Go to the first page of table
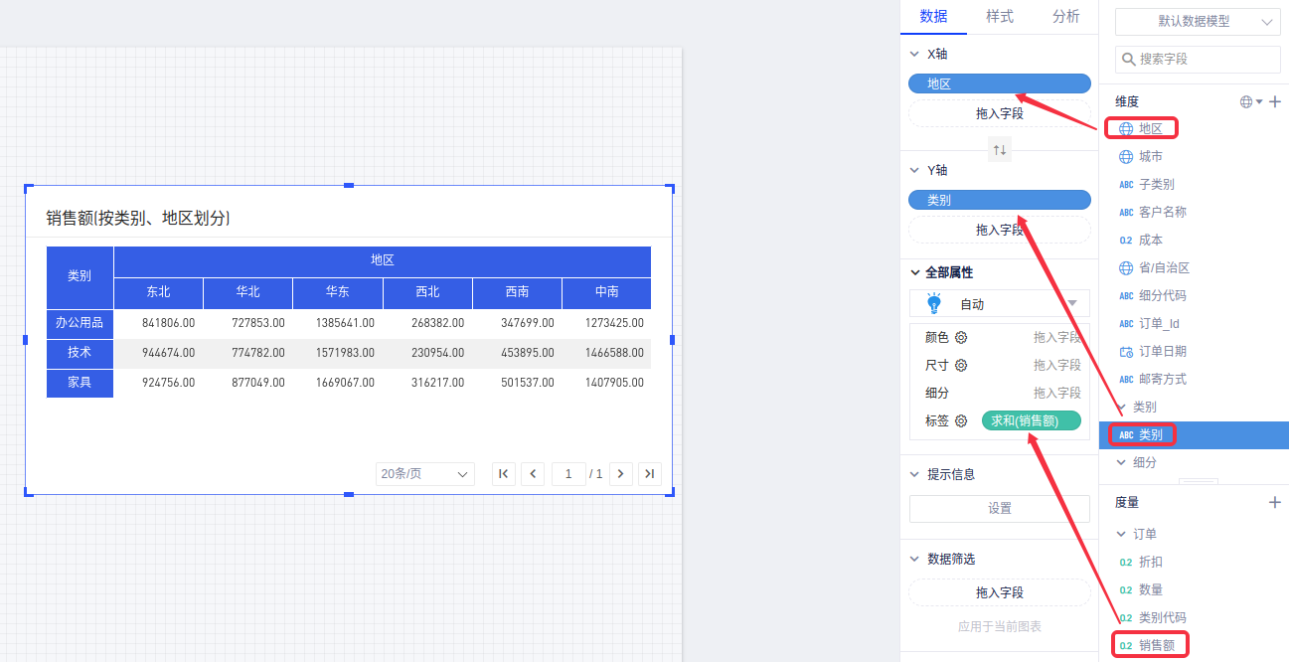Viewport: 1289px width, 662px height. (x=504, y=474)
